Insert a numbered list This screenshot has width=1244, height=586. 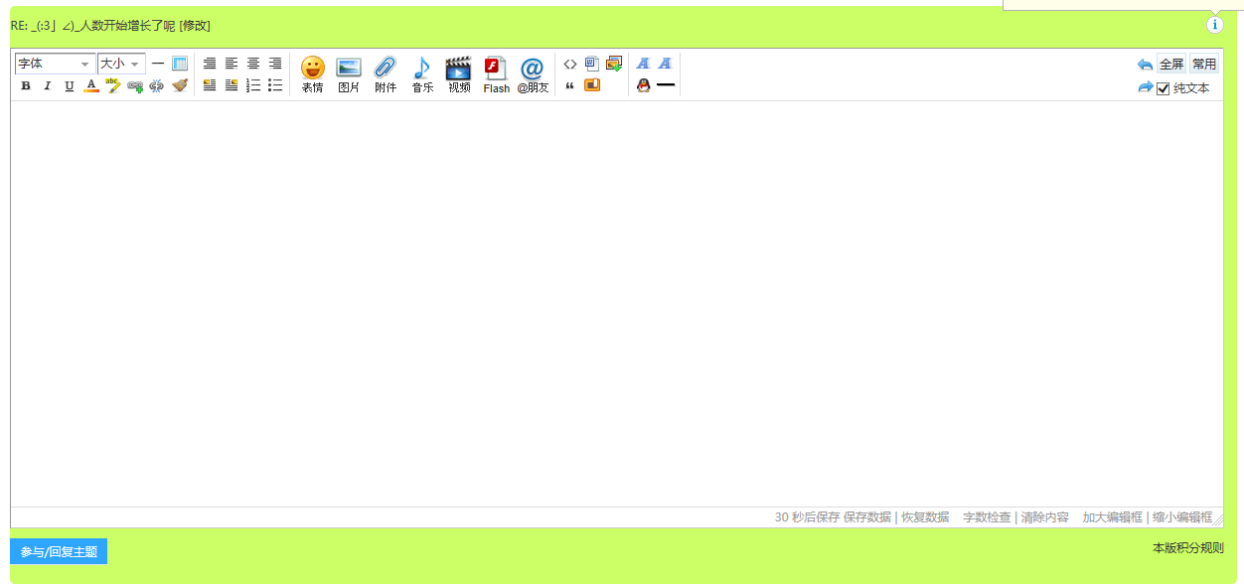click(253, 85)
